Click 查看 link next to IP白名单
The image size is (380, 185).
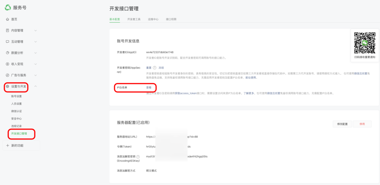(149, 88)
